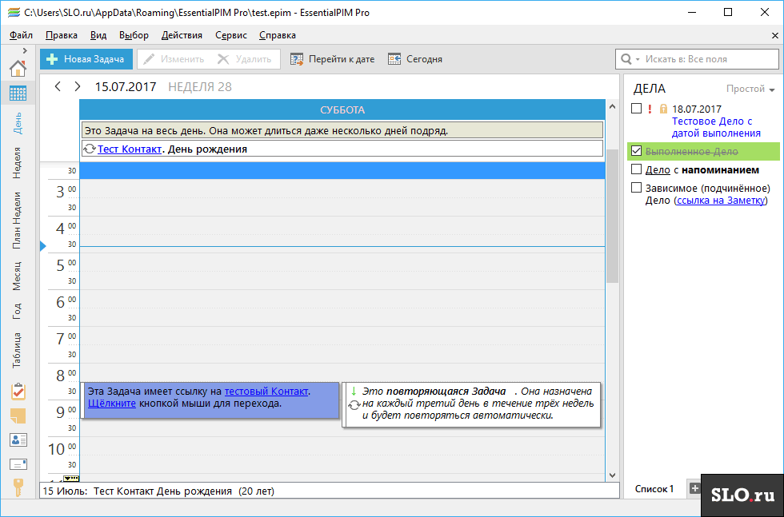Image resolution: width=784 pixels, height=517 pixels.
Task: Open the Home (EPIM Today) sidebar icon
Action: [x=18, y=69]
